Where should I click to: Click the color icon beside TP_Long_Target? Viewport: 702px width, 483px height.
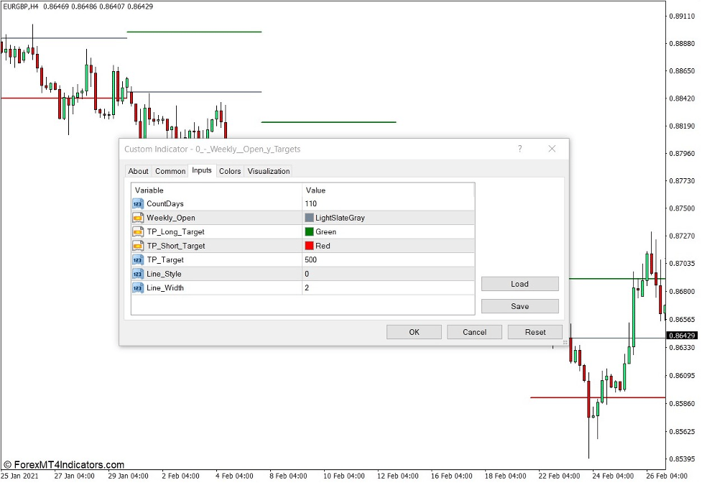tap(137, 231)
